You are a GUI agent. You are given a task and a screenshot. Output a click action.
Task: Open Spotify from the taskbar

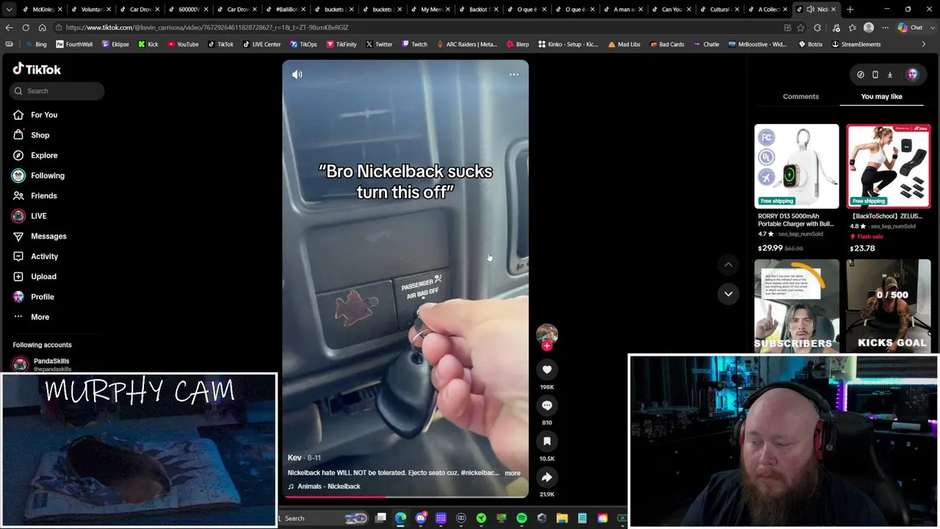pos(521,519)
